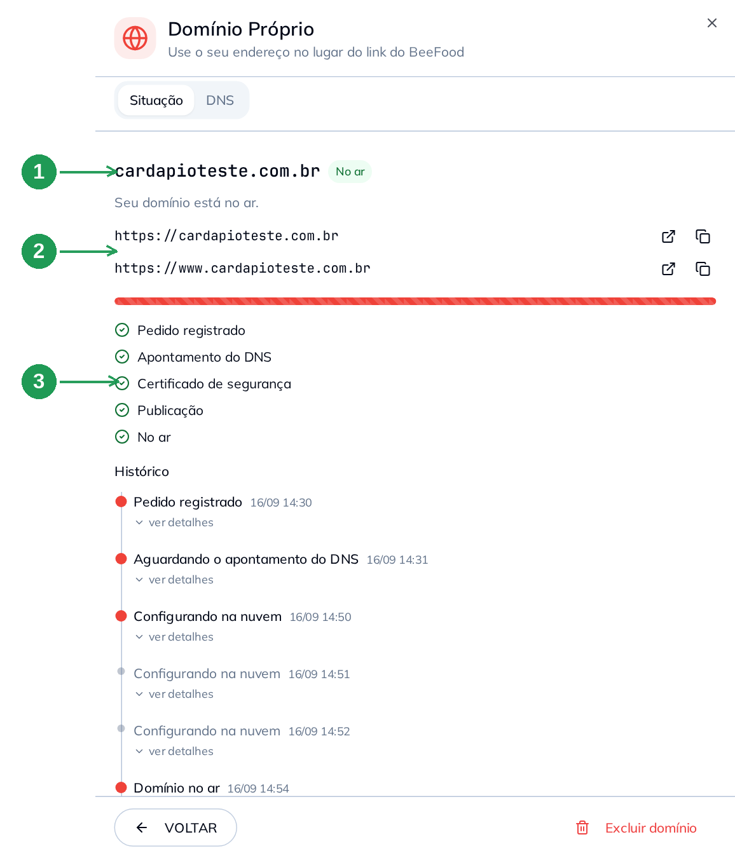The image size is (735, 858).
Task: Click the Aguardando o apontamento do DNS entry title
Action: pos(246,559)
